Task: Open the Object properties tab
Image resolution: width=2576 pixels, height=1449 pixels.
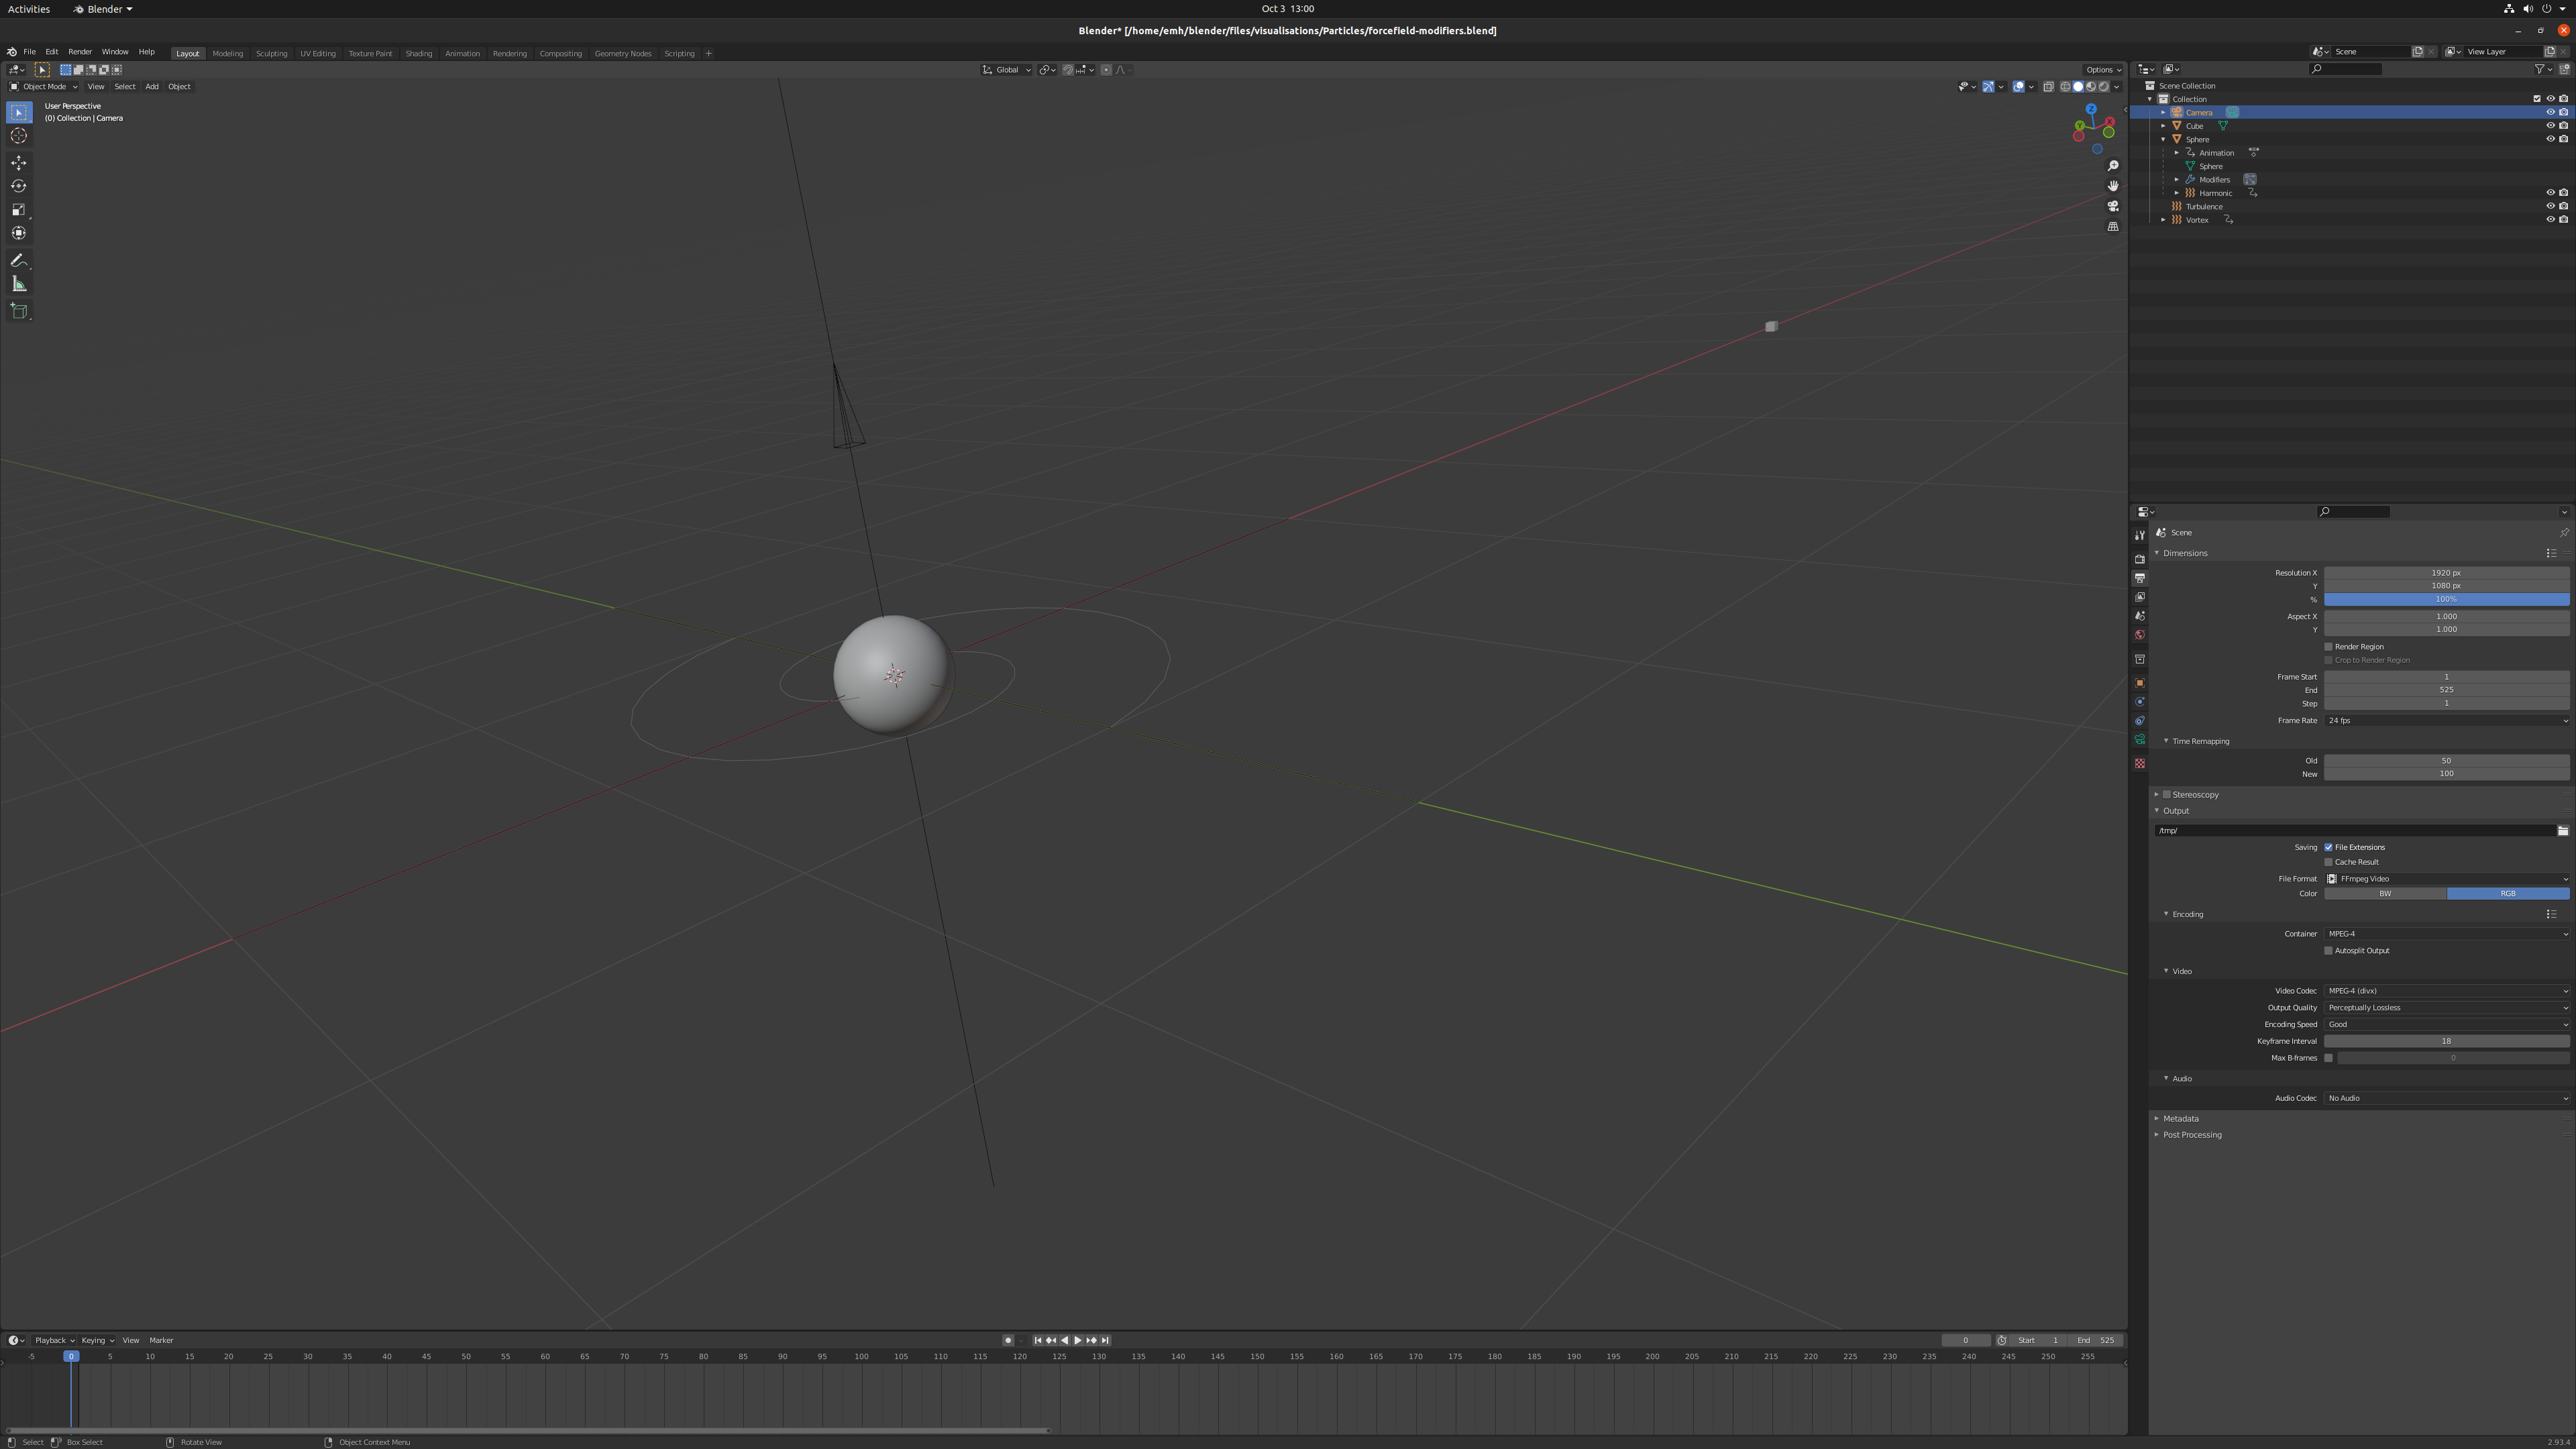Action: coord(2140,683)
